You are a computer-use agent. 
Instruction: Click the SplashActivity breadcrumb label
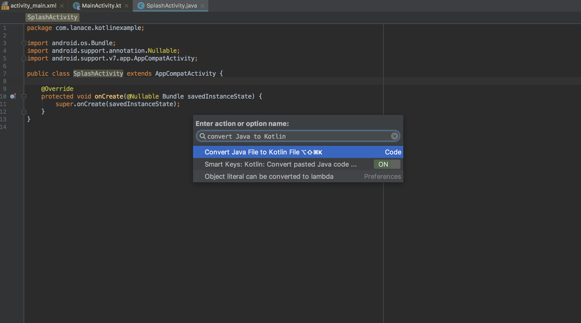[52, 17]
